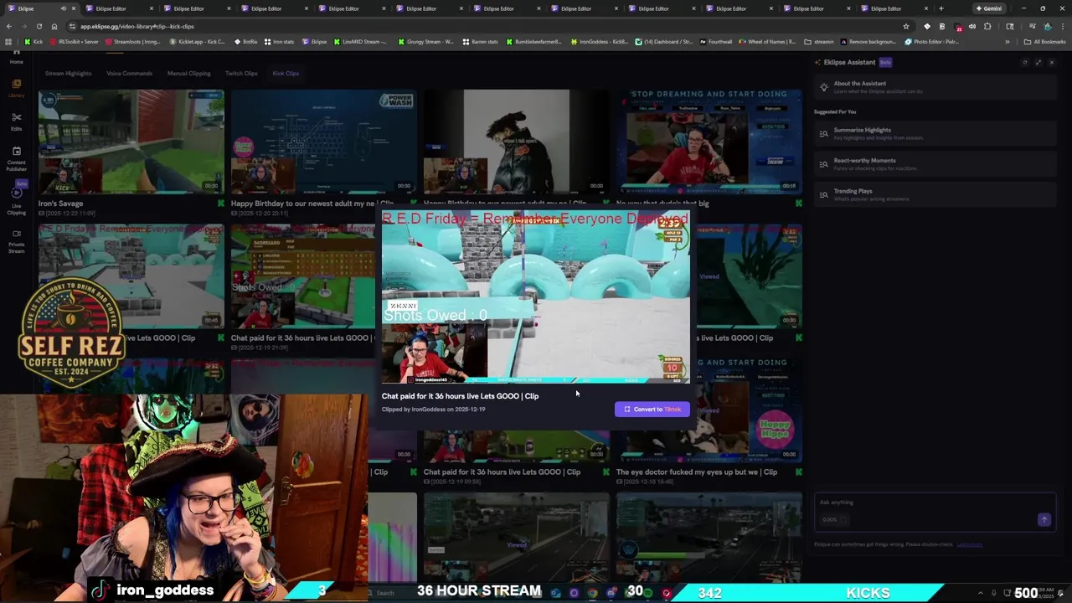Viewport: 1072px width, 603px height.
Task: Close the Eklipse Assistant panel
Action: pyautogui.click(x=1052, y=62)
